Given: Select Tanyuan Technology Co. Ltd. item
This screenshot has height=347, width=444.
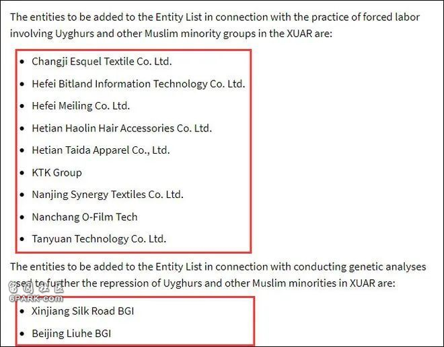Looking at the screenshot, I should click(99, 239).
